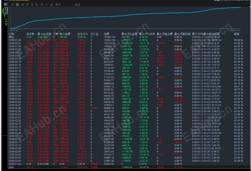The image size is (251, 171).
Task: Select the 2026.03.30 data row
Action: click(x=14, y=40)
